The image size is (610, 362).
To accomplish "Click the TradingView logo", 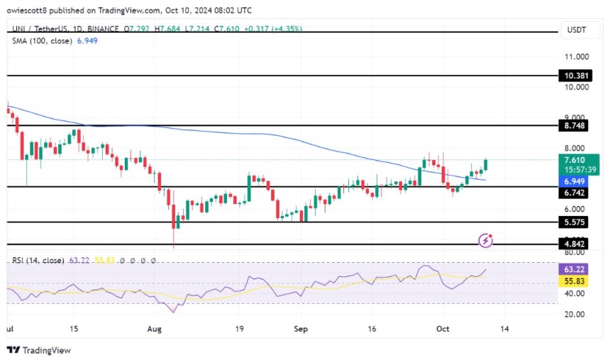I will (x=39, y=351).
